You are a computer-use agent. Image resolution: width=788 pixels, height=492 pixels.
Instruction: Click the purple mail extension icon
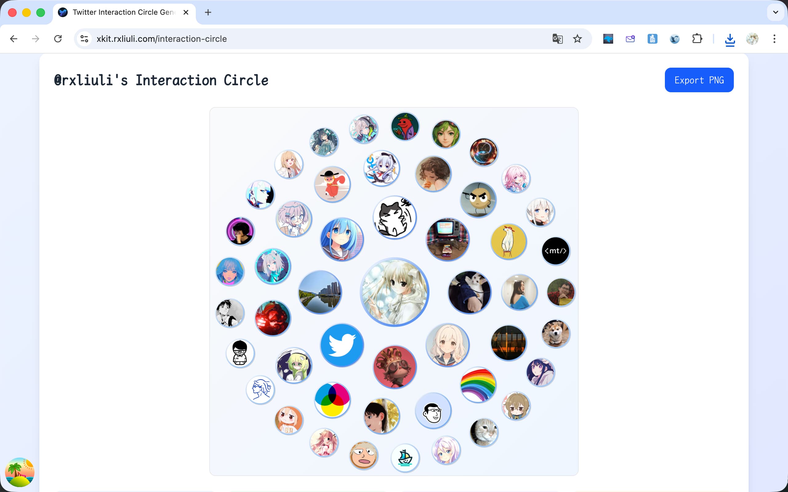(630, 39)
